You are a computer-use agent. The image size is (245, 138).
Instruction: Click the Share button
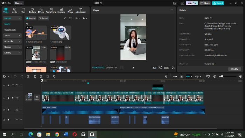click(205, 3)
